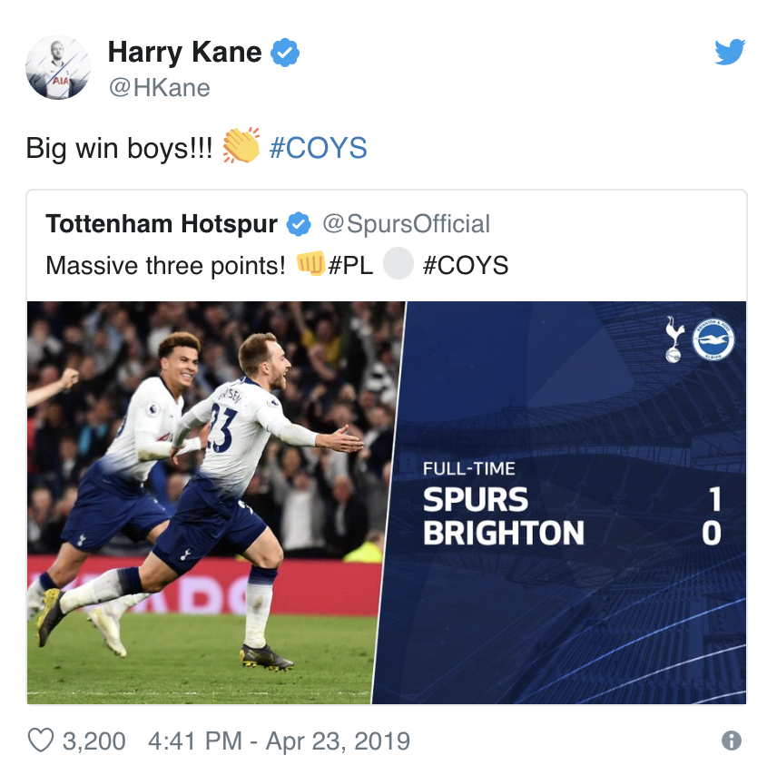Open the tweet info icon
Image resolution: width=777 pixels, height=775 pixels.
tap(732, 741)
